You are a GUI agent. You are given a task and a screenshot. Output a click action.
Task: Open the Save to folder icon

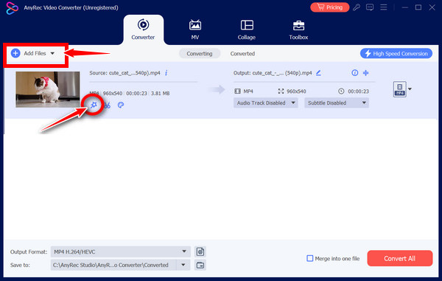200,266
